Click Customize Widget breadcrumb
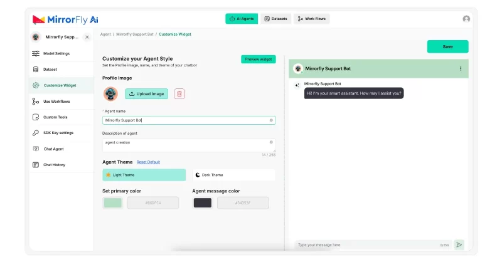 pyautogui.click(x=175, y=34)
